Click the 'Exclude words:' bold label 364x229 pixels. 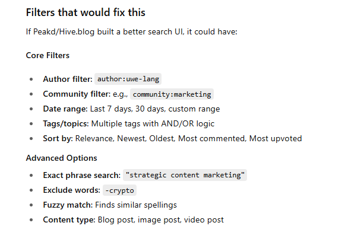71,190
